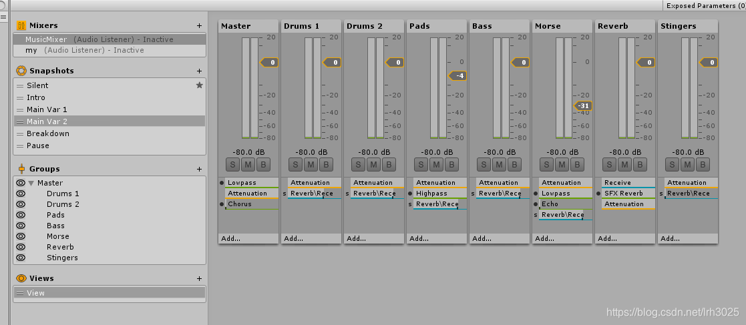Add a new view with plus icon
The width and height of the screenshot is (746, 325).
199,279
